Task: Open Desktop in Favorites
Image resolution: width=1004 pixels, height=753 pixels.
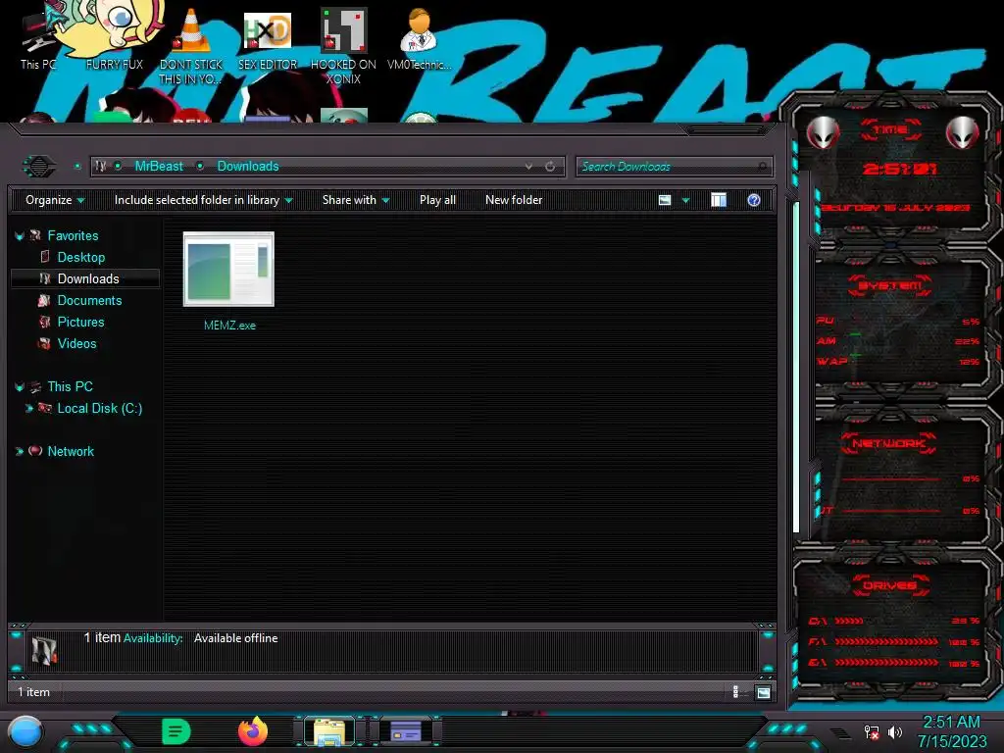Action: point(81,258)
